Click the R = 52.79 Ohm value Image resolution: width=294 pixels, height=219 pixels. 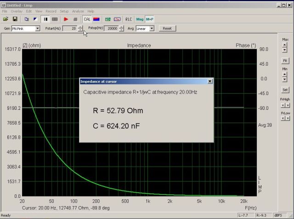pyautogui.click(x=118, y=111)
